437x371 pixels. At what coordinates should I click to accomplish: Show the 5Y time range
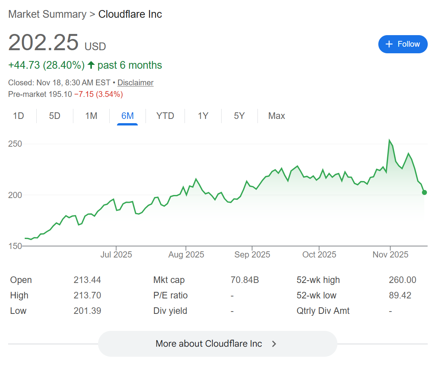tap(239, 116)
